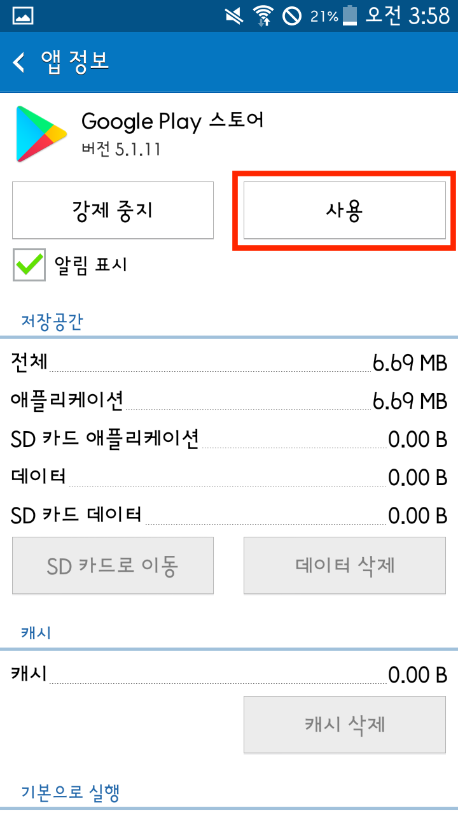This screenshot has height=815, width=458.
Task: Select the SD 카드 데이터 row label
Action: point(76,514)
